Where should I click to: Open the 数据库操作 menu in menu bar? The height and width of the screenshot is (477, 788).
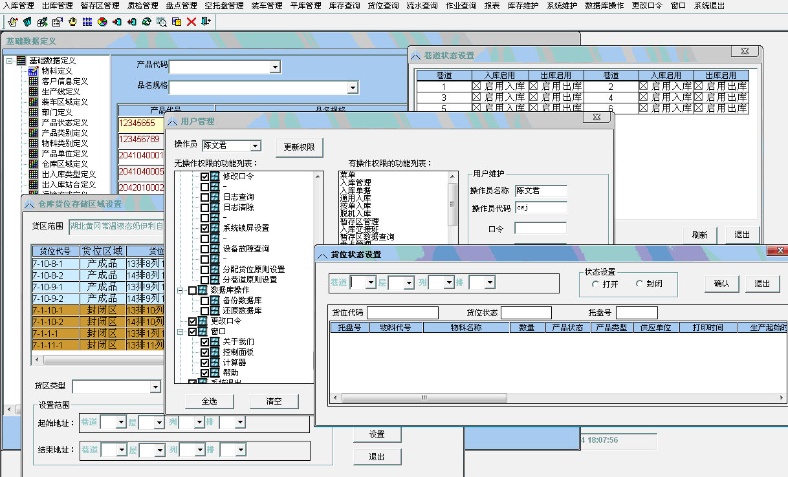tap(604, 5)
